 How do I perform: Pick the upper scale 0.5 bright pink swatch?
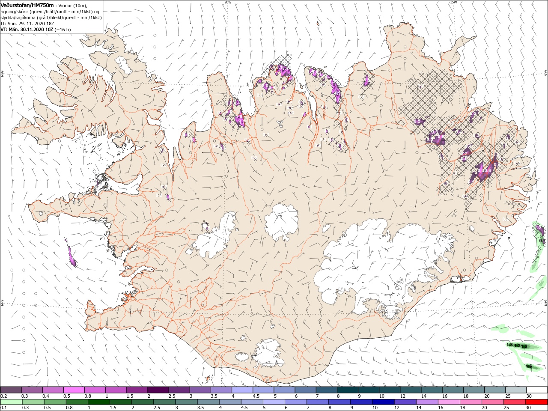click(74, 390)
